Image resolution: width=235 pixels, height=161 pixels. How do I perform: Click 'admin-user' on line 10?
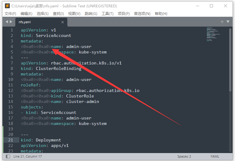click(x=79, y=80)
